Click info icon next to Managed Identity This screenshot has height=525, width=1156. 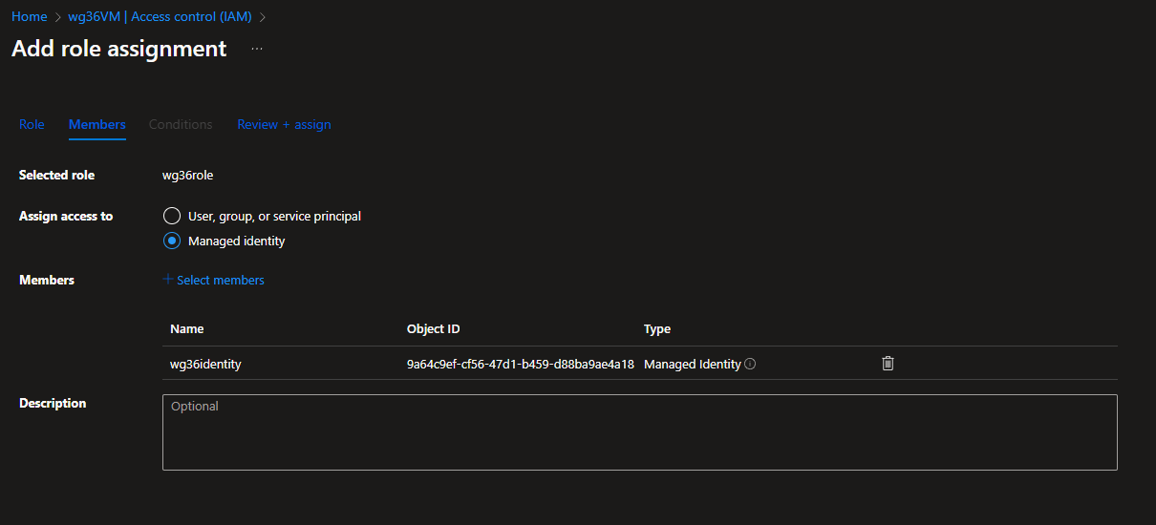pyautogui.click(x=750, y=364)
